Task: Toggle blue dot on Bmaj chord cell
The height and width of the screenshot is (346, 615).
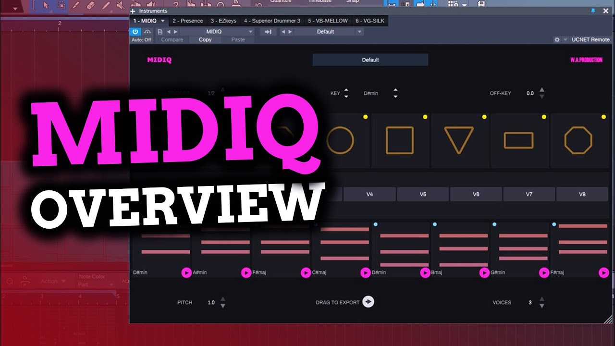Action: click(x=435, y=224)
